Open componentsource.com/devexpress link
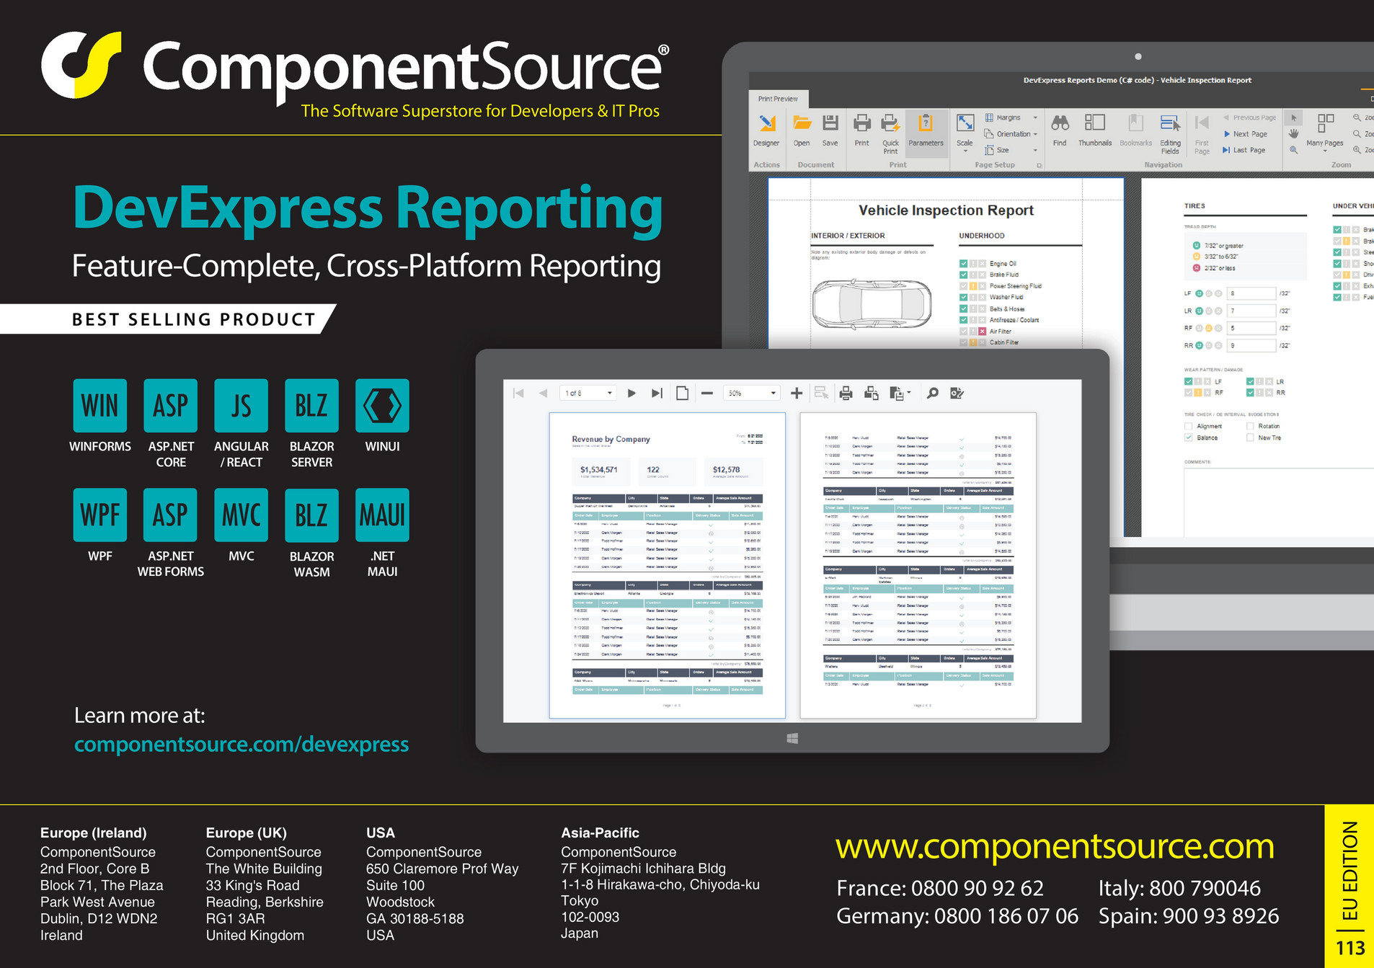This screenshot has height=968, width=1374. pos(241,744)
